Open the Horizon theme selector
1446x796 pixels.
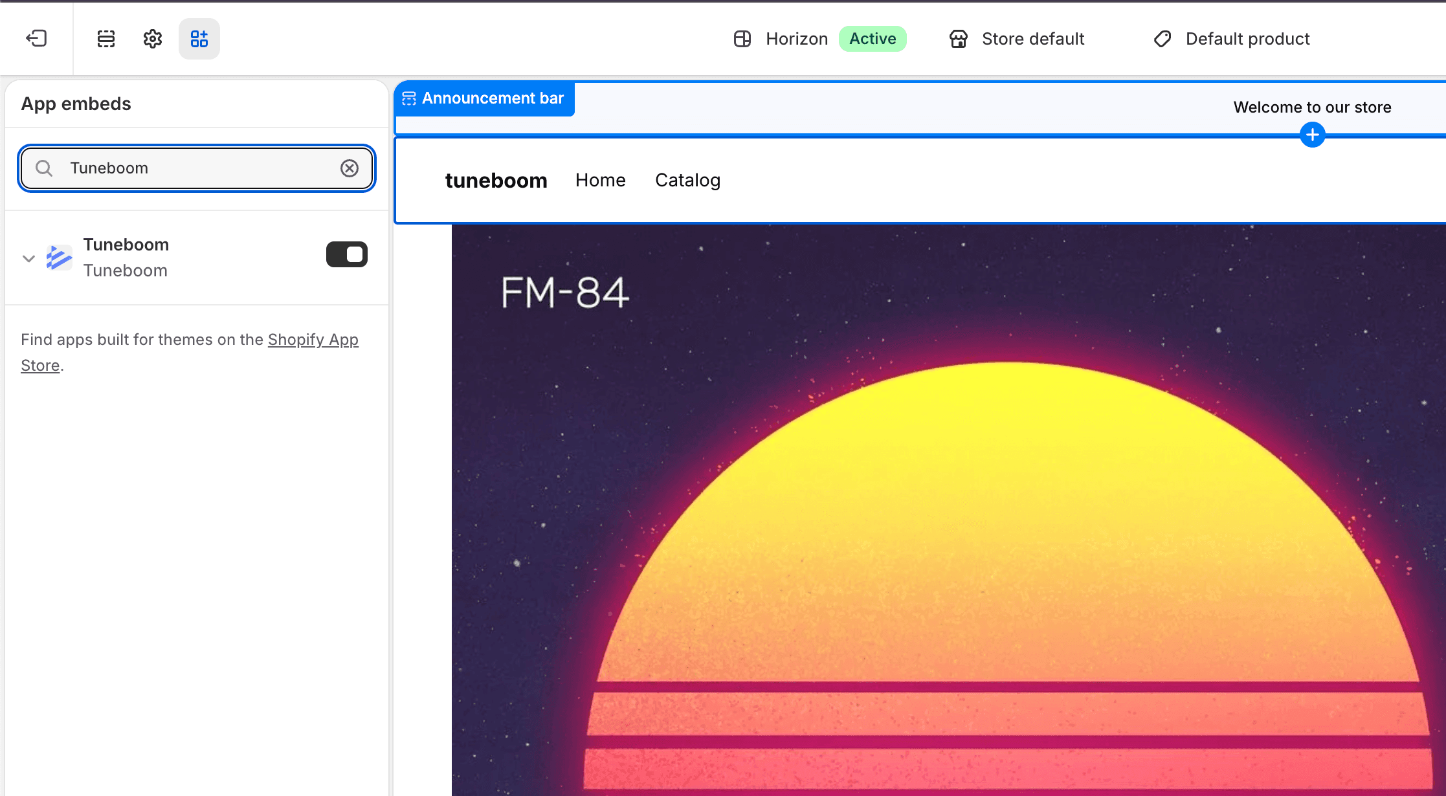pos(797,39)
